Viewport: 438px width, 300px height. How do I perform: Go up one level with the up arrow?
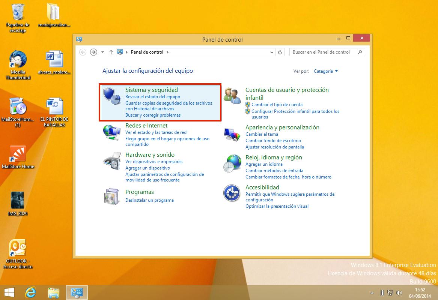111,52
